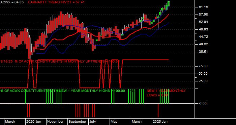Screen dimensions: 236x125
Task: Click the 2020 Jan date label
Action: [x=34, y=122]
